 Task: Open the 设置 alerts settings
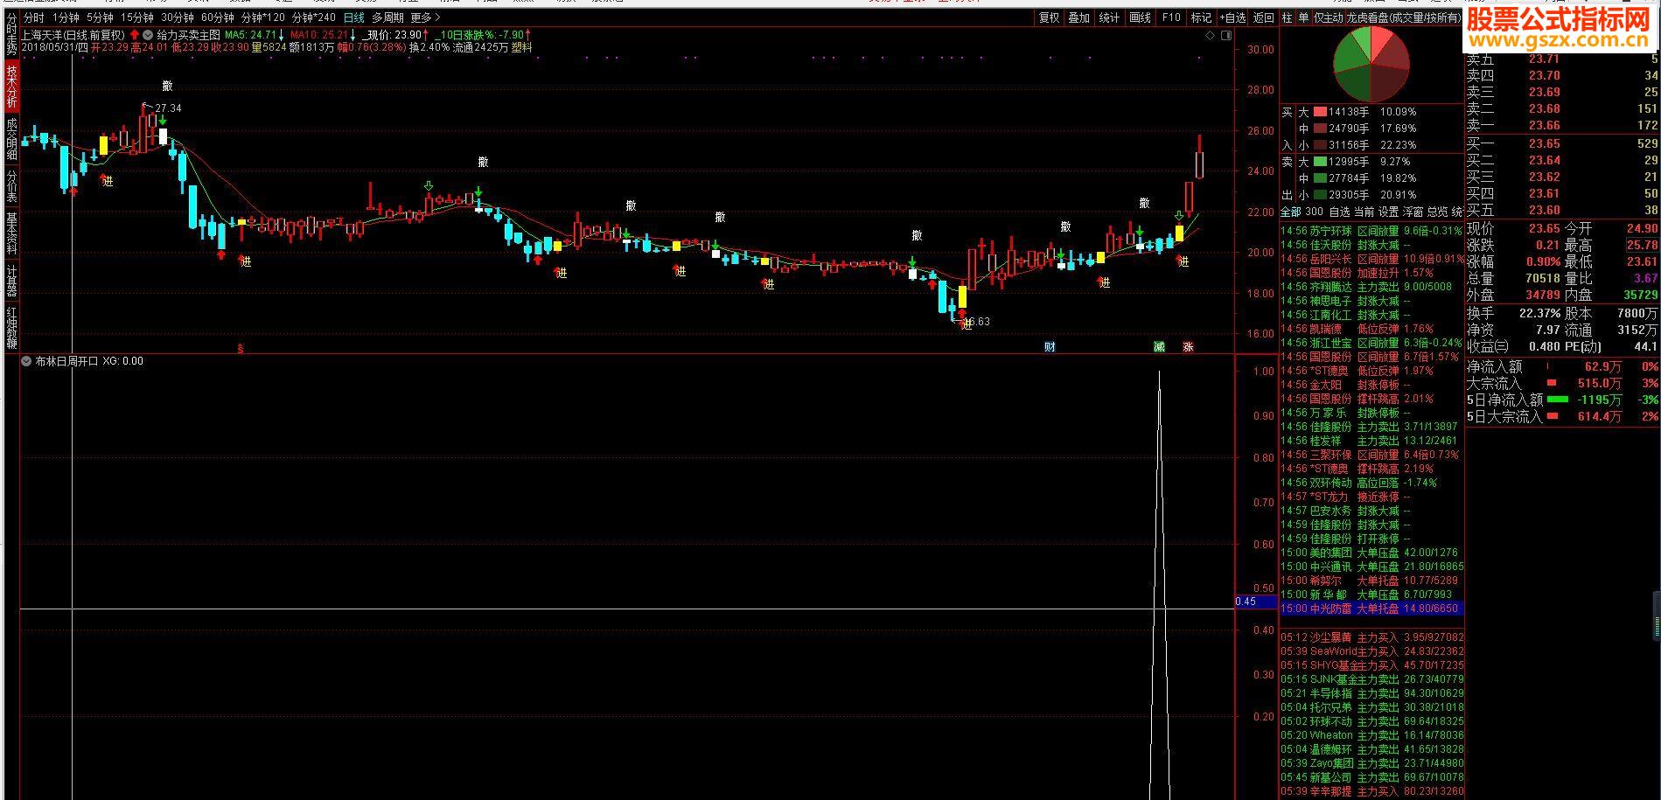(x=1388, y=212)
